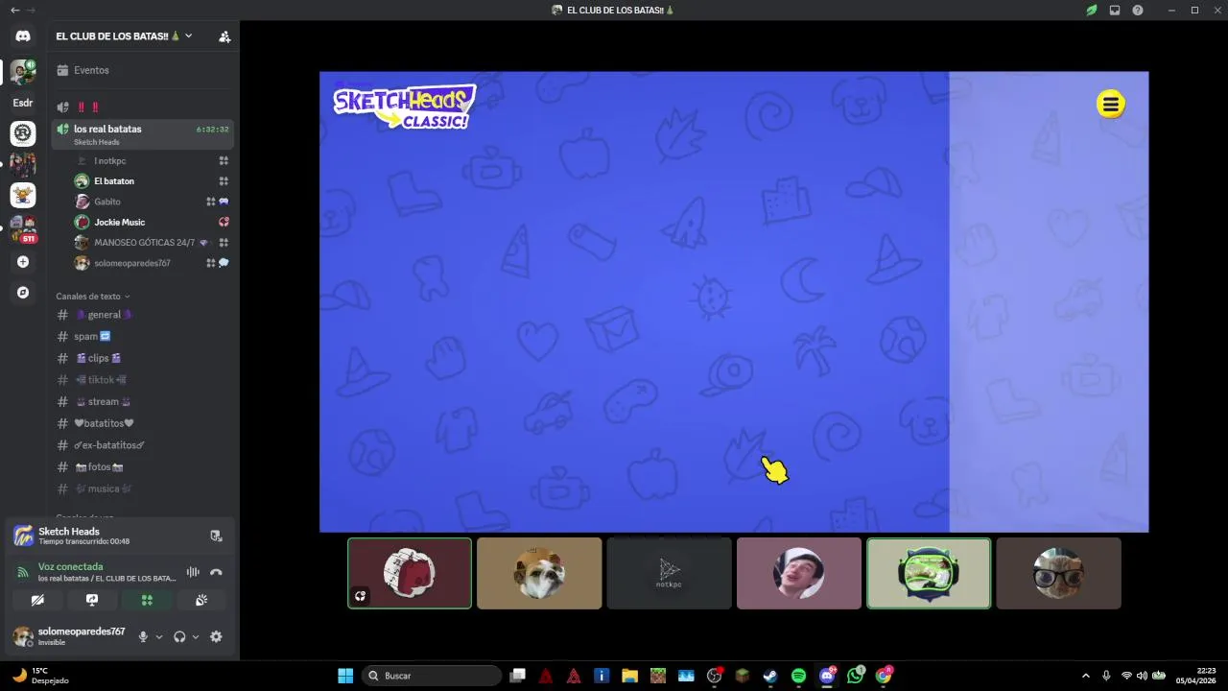Viewport: 1228px width, 691px height.
Task: Open Discord inbox icon in title bar
Action: click(1115, 10)
